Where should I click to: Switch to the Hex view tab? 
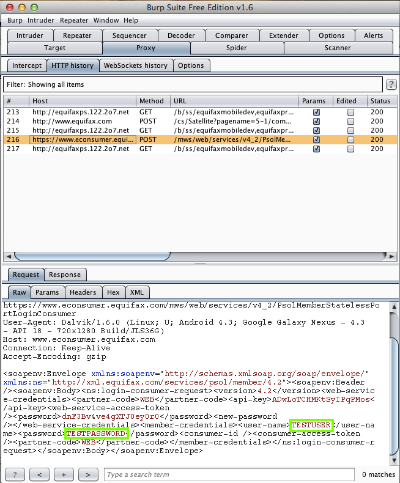point(113,292)
